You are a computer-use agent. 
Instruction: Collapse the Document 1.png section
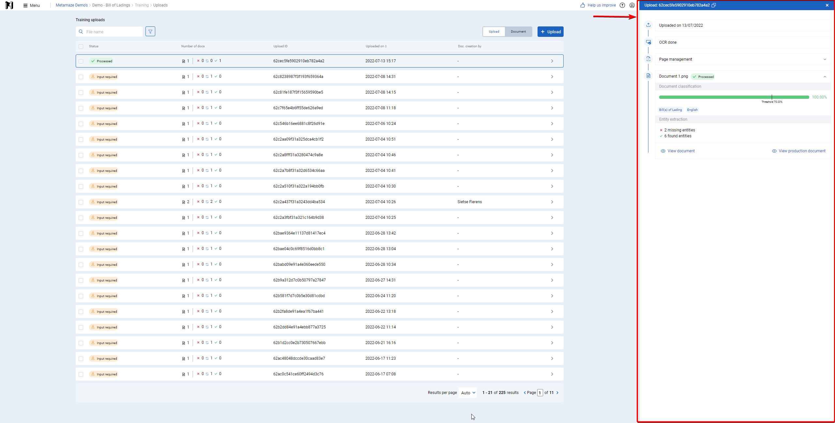[825, 77]
